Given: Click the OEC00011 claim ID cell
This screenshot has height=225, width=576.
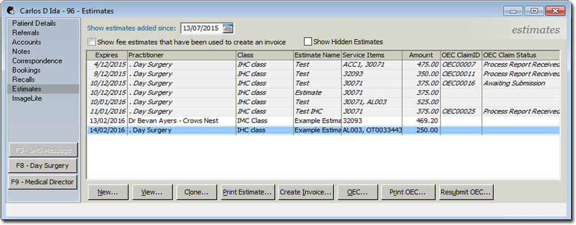Looking at the screenshot, I should pos(461,74).
